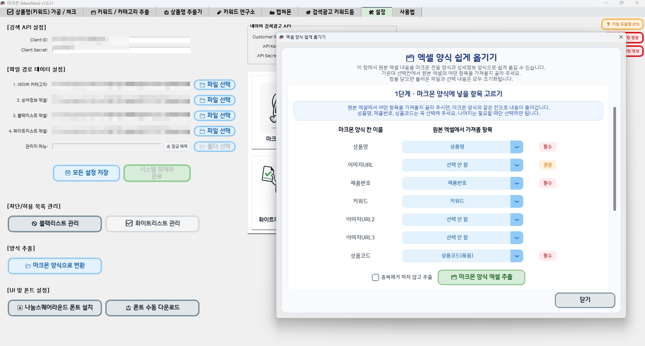Click the 폴더 선택 button

(215, 147)
